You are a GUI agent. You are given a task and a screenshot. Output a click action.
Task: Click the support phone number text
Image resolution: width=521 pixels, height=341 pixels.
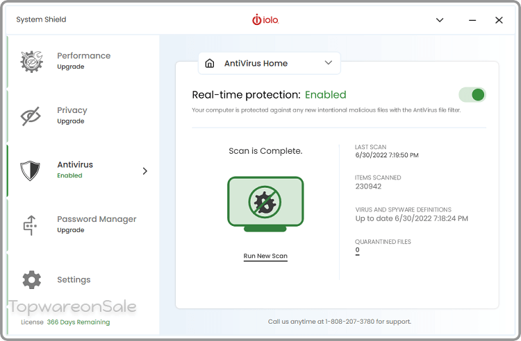(350, 322)
